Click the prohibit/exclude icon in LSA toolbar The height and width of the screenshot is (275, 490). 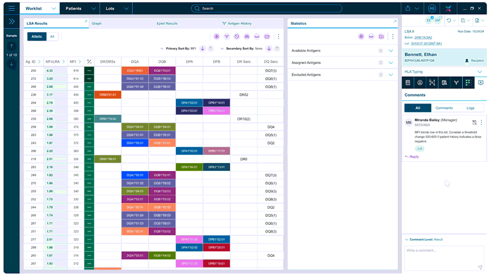[237, 36]
